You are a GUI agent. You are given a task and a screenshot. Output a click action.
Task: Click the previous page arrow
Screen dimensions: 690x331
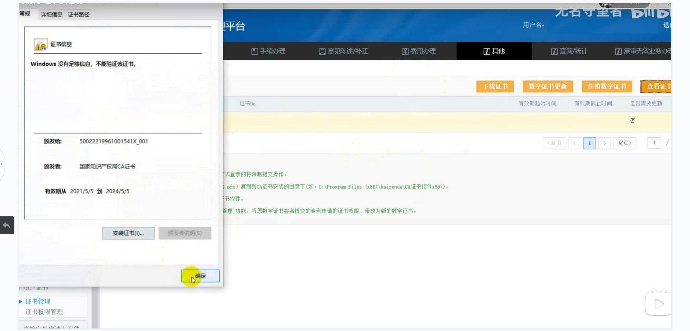tap(575, 143)
